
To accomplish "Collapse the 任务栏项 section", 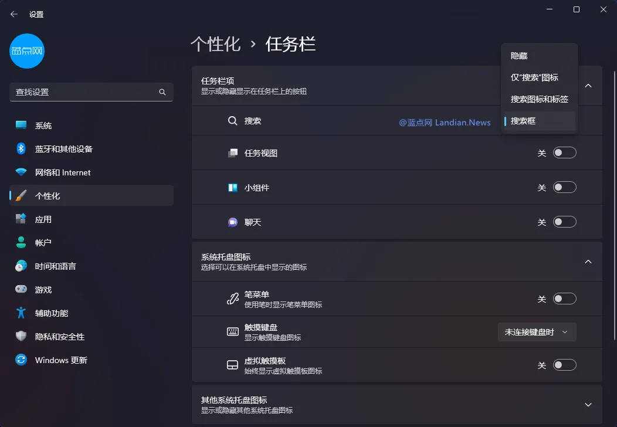I will click(x=588, y=85).
